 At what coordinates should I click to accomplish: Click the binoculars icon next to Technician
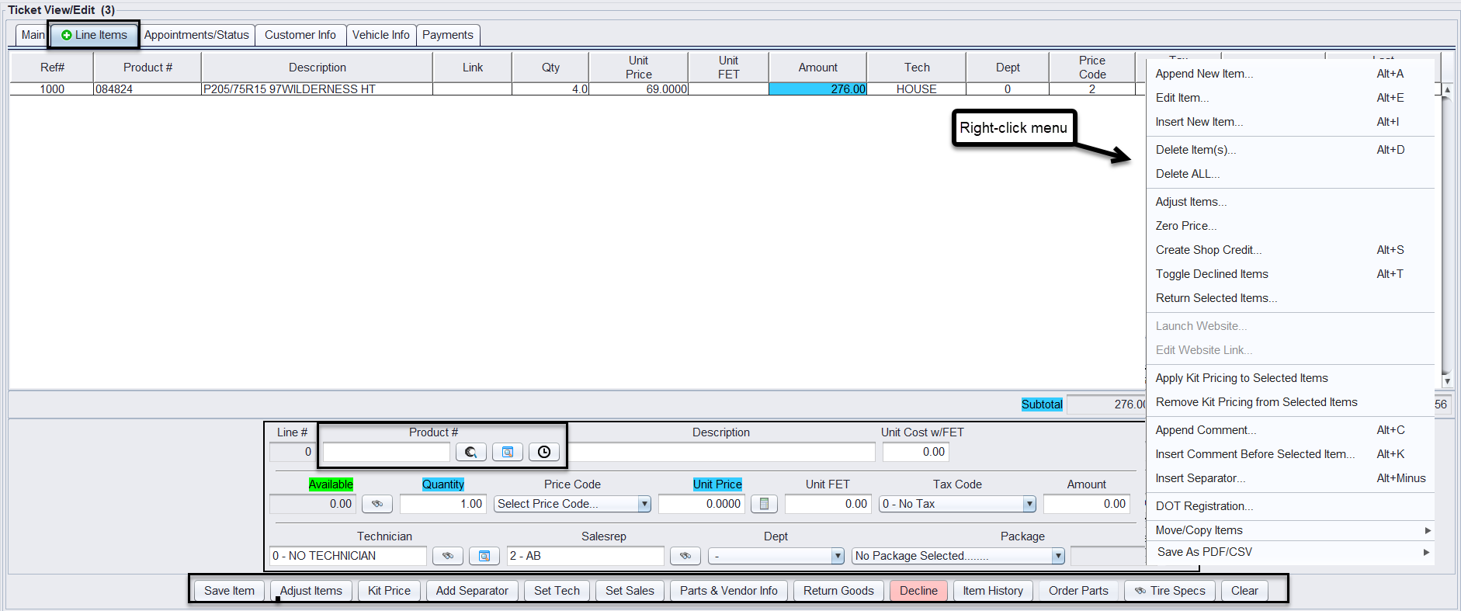[x=448, y=556]
